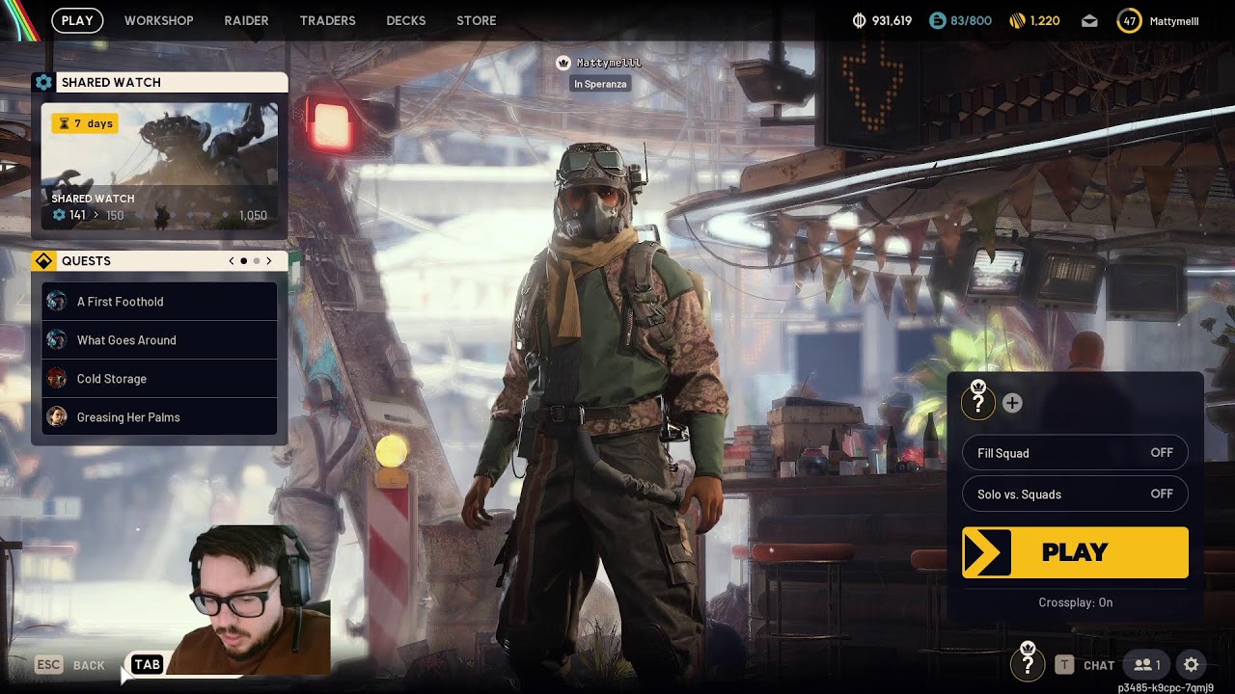Image resolution: width=1235 pixels, height=694 pixels.
Task: Click the "7 days" timer badge
Action: [85, 123]
